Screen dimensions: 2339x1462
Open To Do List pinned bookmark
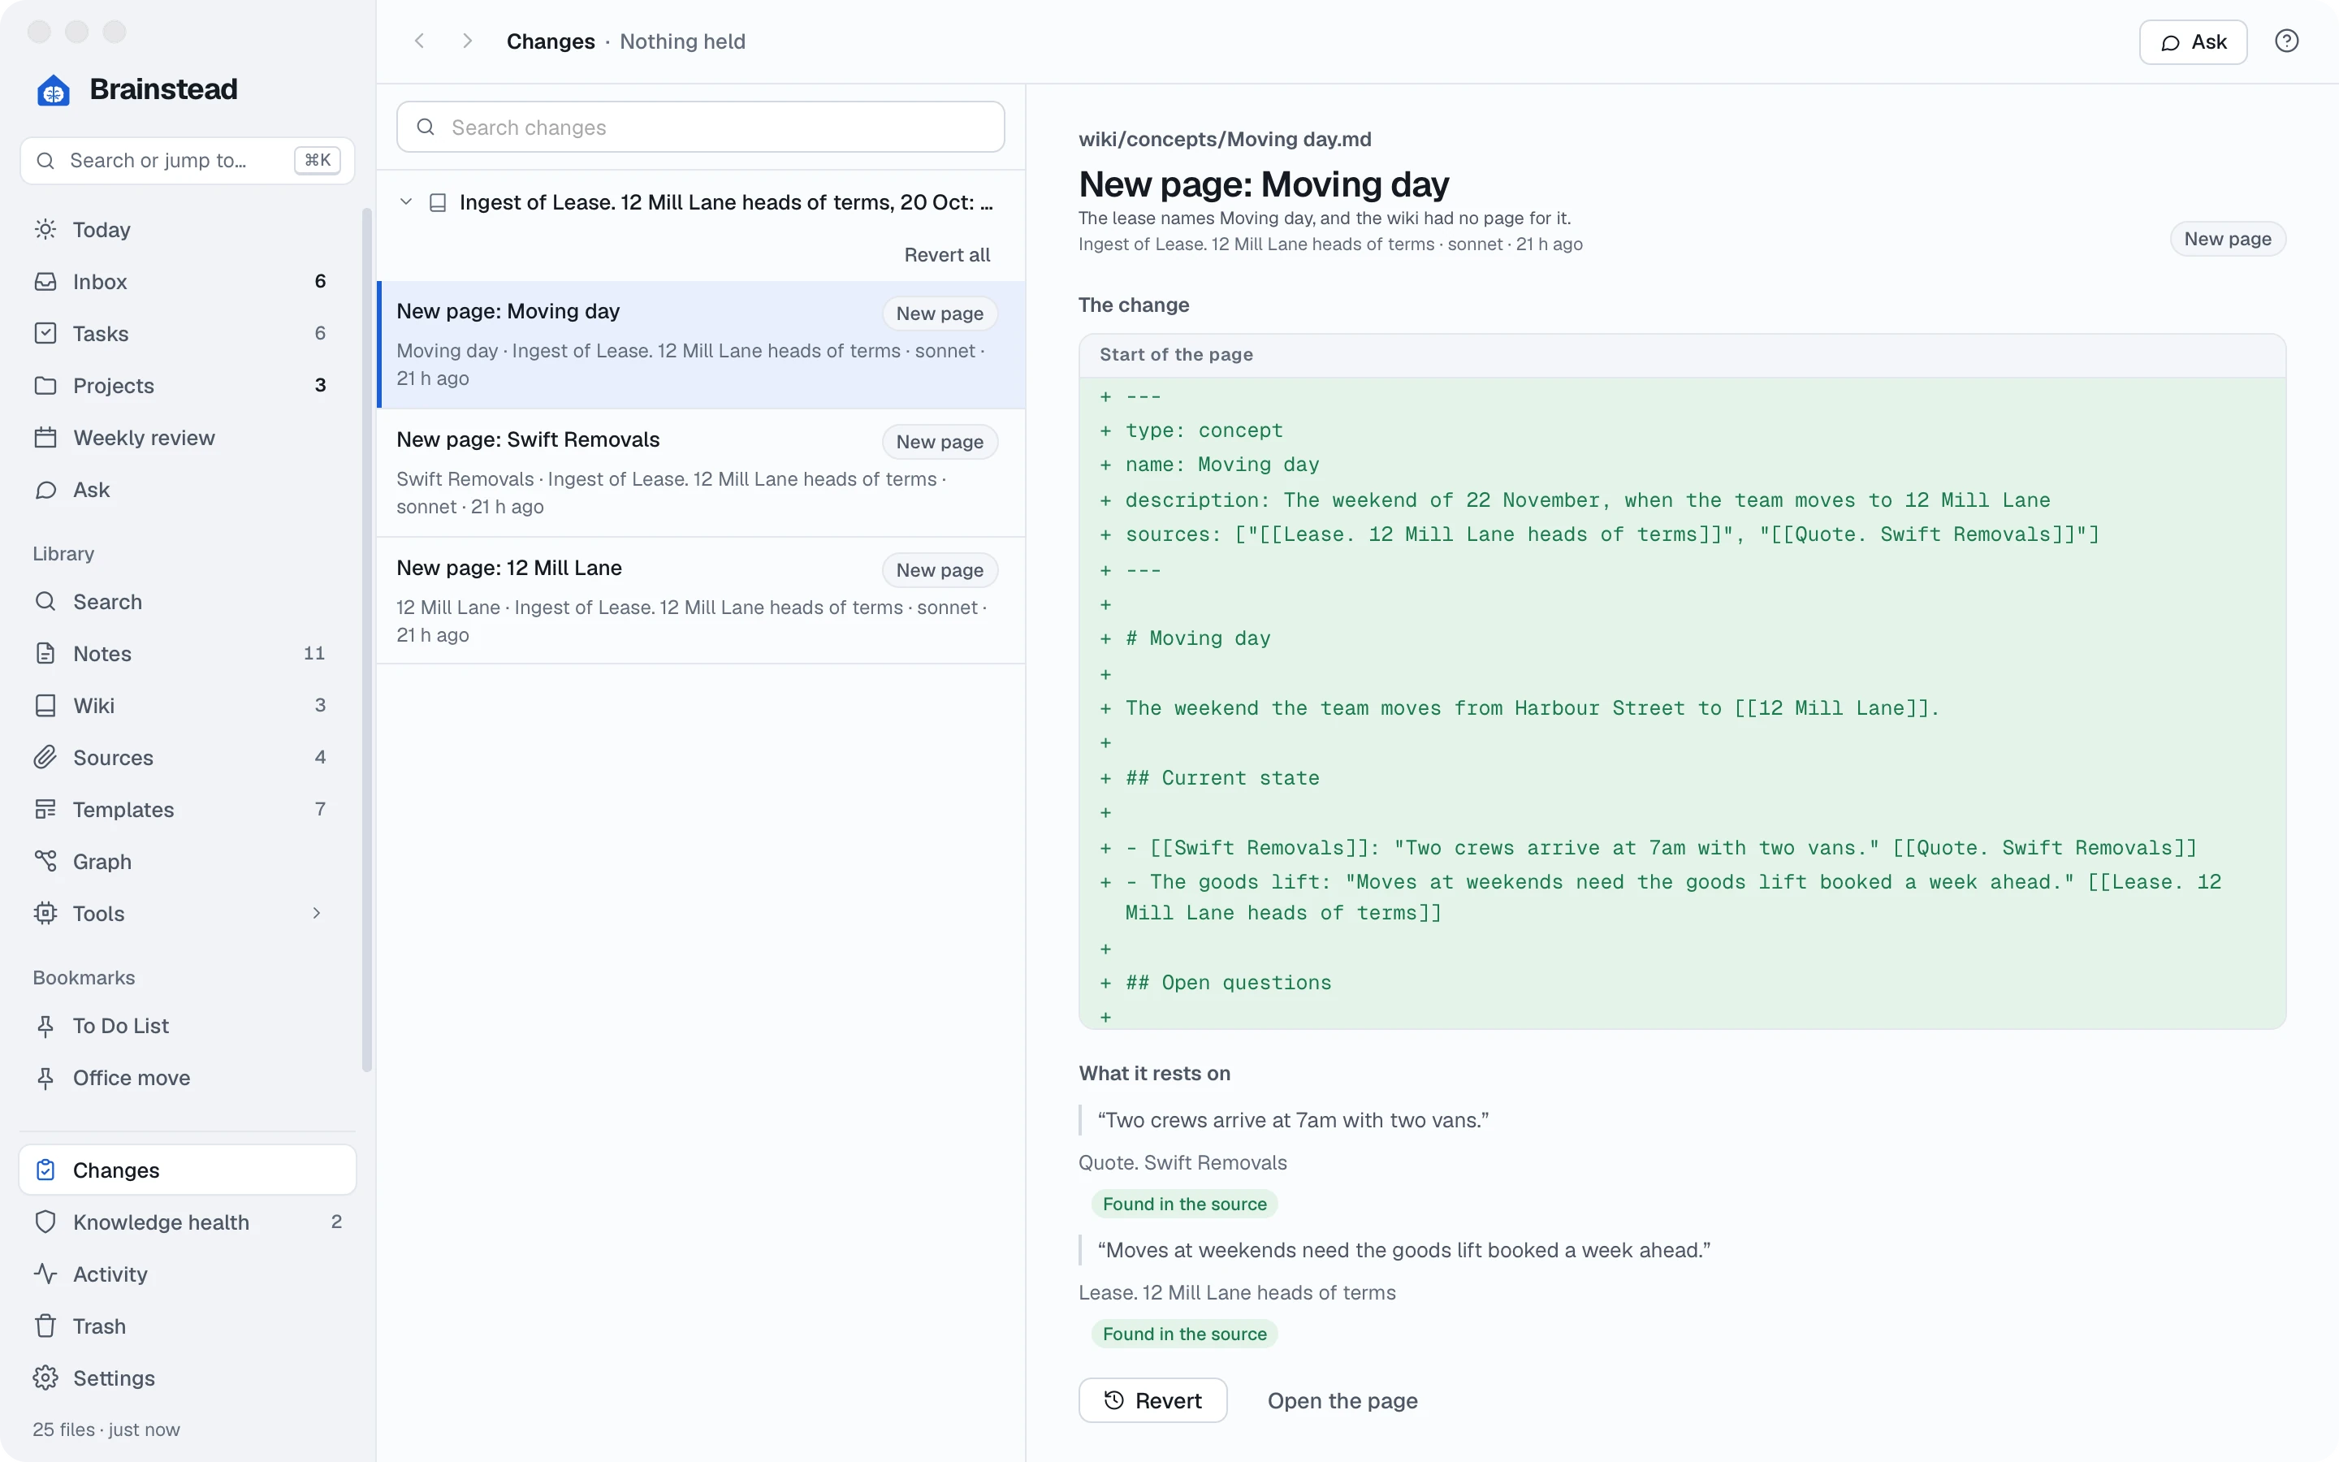tap(188, 1026)
